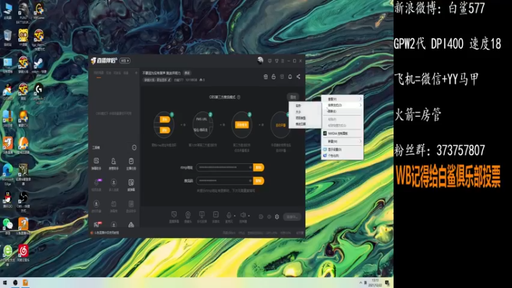Open Steam from the desktop
This screenshot has width=512, height=288.
click(x=39, y=65)
